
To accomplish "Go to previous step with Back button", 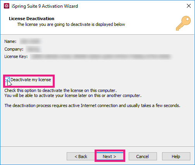I will tap(81, 156).
